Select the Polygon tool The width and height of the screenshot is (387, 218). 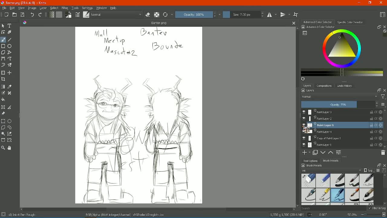click(x=3, y=52)
